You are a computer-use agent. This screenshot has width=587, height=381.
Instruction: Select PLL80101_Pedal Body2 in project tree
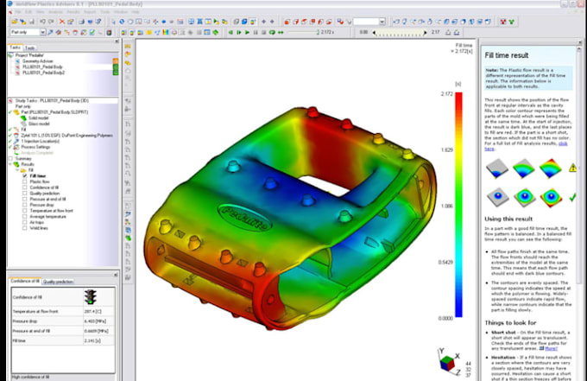coord(43,73)
